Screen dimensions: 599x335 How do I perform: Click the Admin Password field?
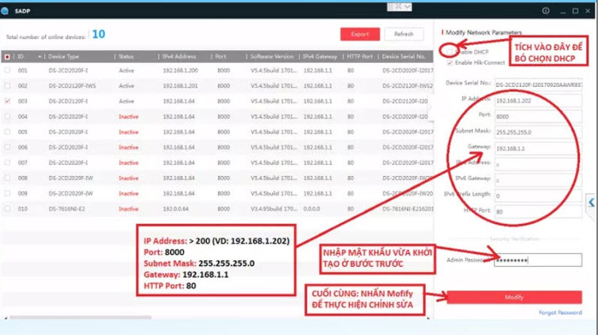(538, 260)
